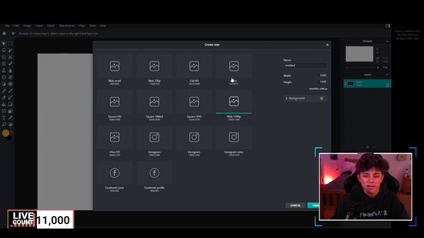
Task: Click the Name input field
Action: coord(305,65)
